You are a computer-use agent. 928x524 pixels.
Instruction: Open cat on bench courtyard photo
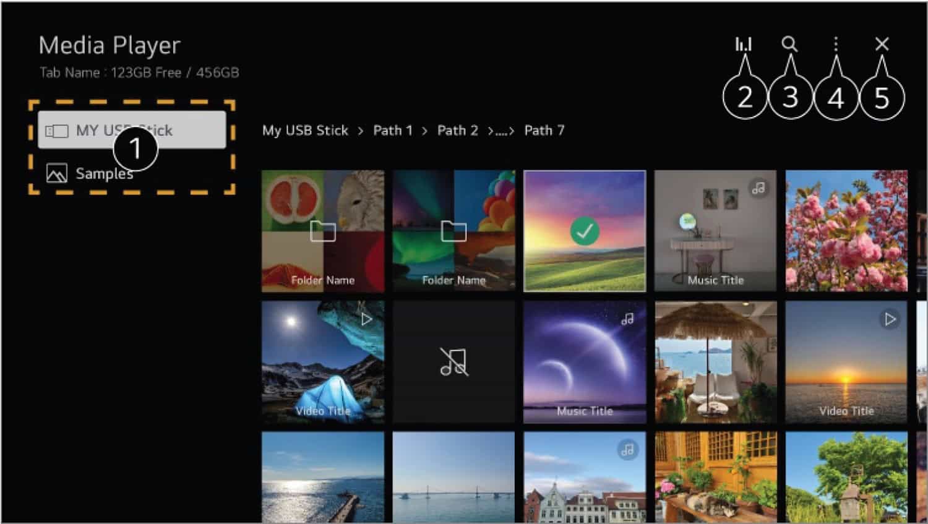pyautogui.click(x=715, y=477)
